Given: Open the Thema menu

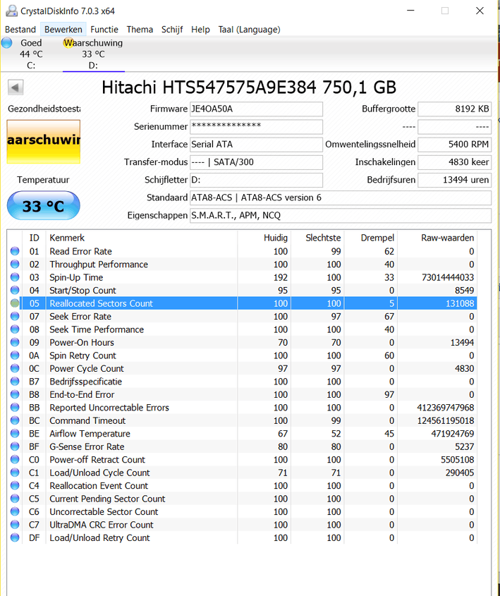Looking at the screenshot, I should pos(140,29).
